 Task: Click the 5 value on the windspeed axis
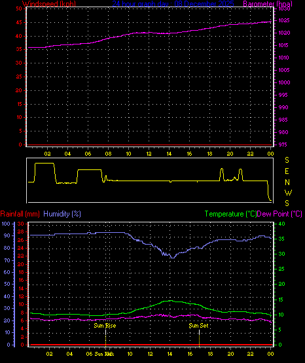click(x=20, y=131)
